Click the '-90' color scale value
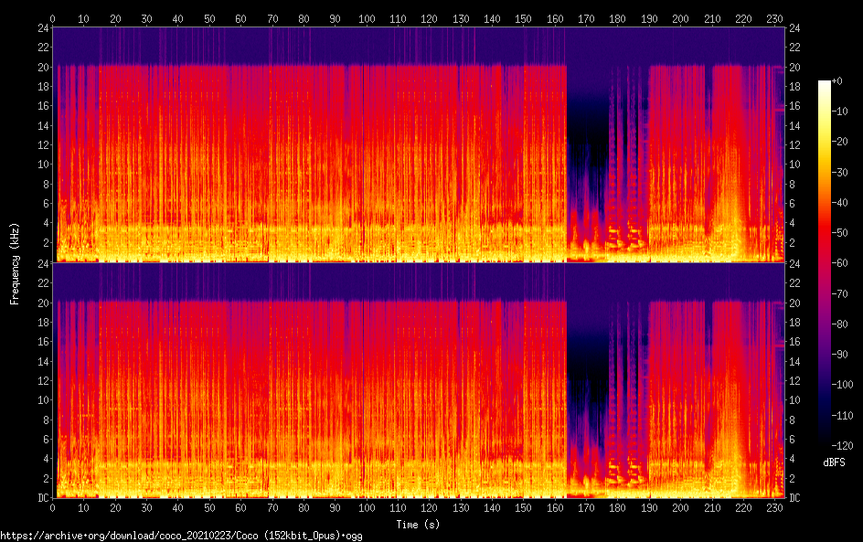 coord(840,355)
